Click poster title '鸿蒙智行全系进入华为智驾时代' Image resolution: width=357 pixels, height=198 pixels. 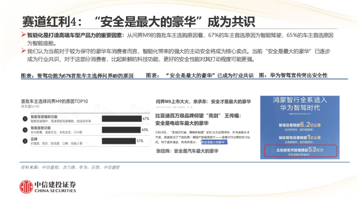click(300, 103)
